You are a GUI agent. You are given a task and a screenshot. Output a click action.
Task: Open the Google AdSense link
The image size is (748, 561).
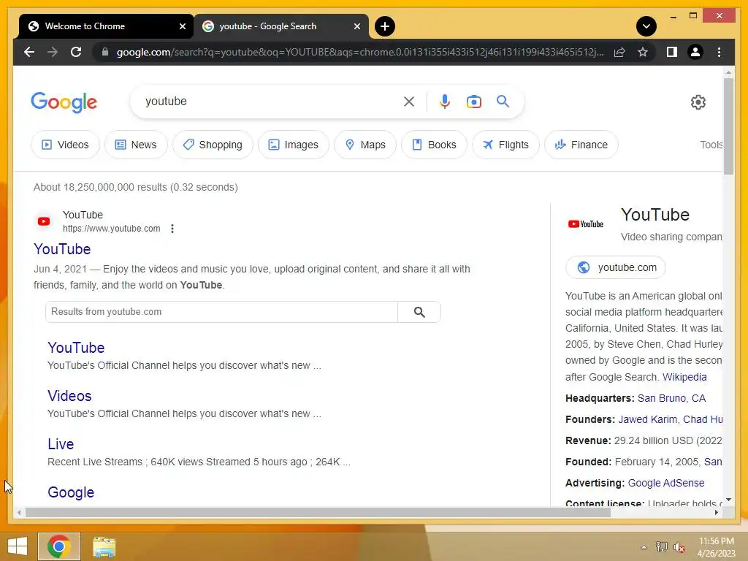(666, 483)
